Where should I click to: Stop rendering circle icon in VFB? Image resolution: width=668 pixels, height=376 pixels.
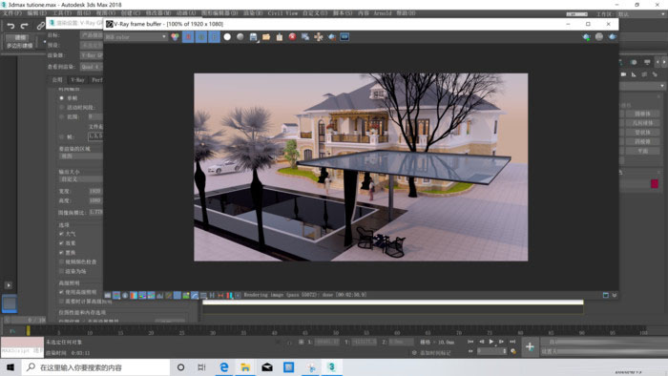point(599,37)
